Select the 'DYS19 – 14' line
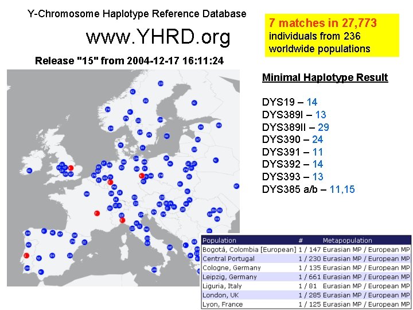 click(290, 102)
